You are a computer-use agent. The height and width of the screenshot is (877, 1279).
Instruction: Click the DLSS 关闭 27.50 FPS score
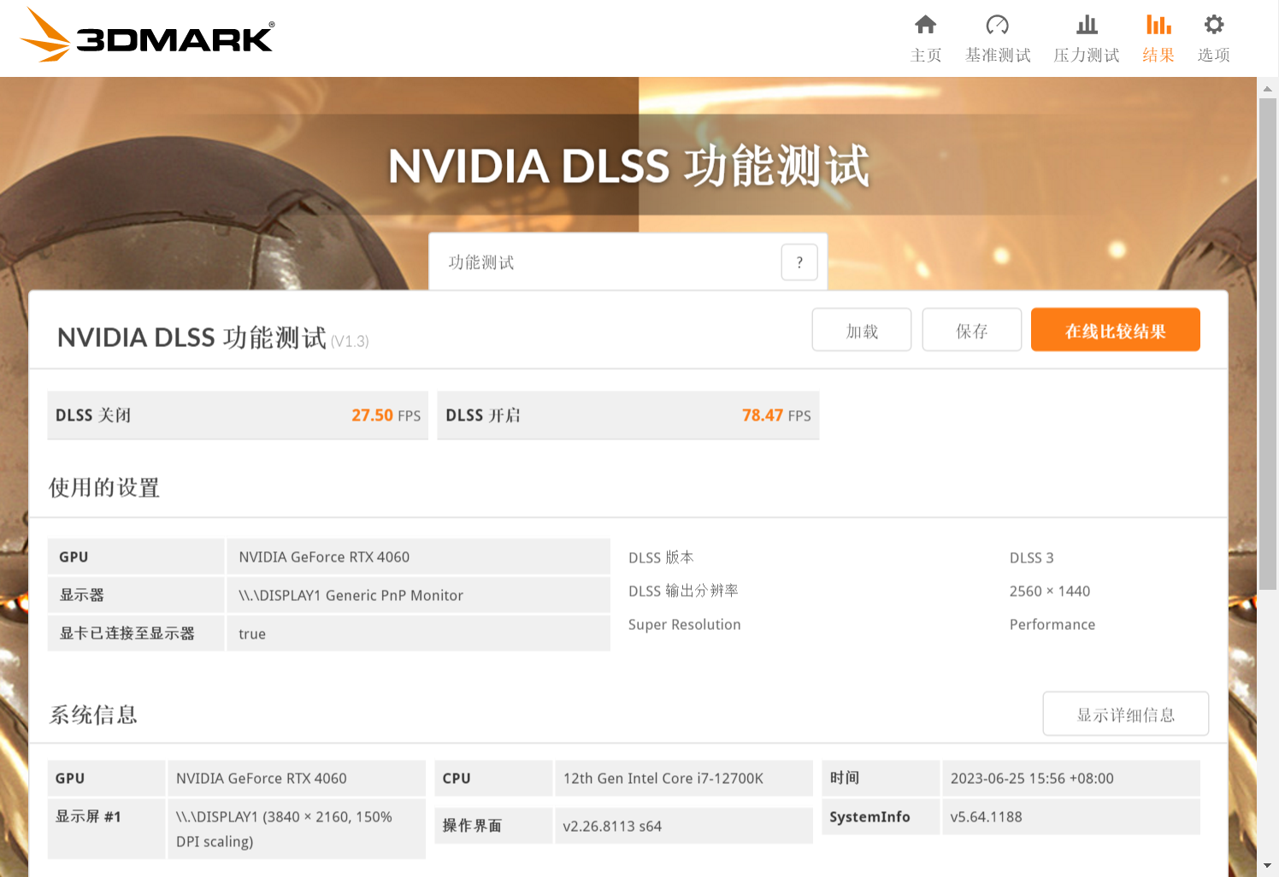click(x=238, y=415)
